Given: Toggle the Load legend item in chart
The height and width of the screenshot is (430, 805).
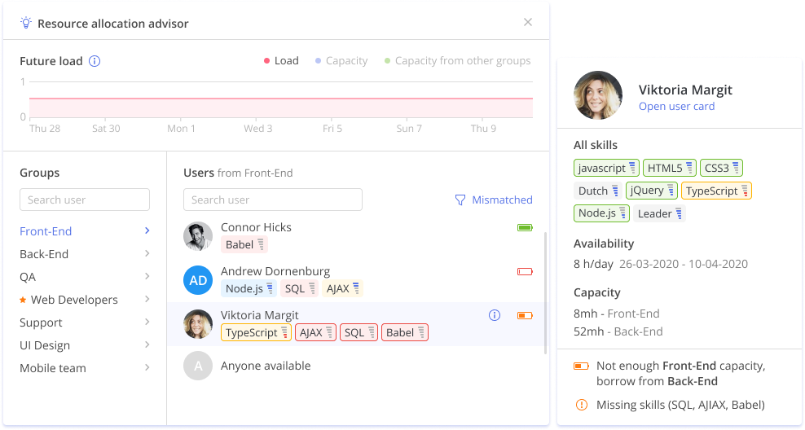Looking at the screenshot, I should pyautogui.click(x=281, y=61).
